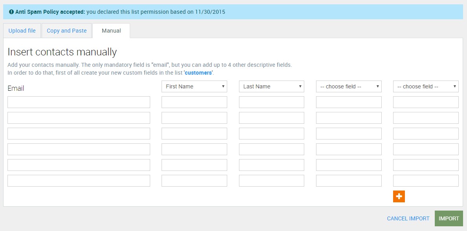
Task: Select the Manual tab
Action: (x=111, y=31)
